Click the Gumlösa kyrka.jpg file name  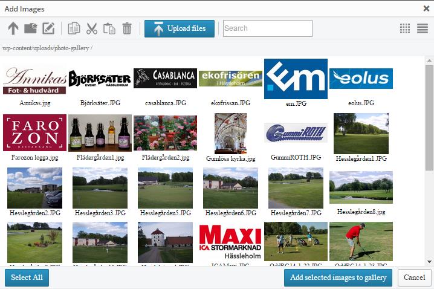[230, 159]
